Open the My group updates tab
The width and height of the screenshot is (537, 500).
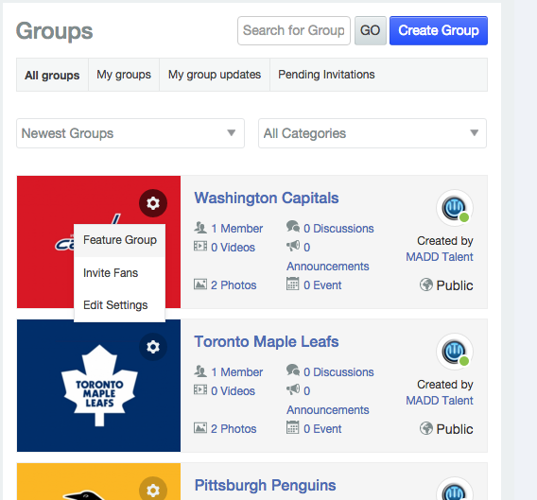click(x=215, y=75)
